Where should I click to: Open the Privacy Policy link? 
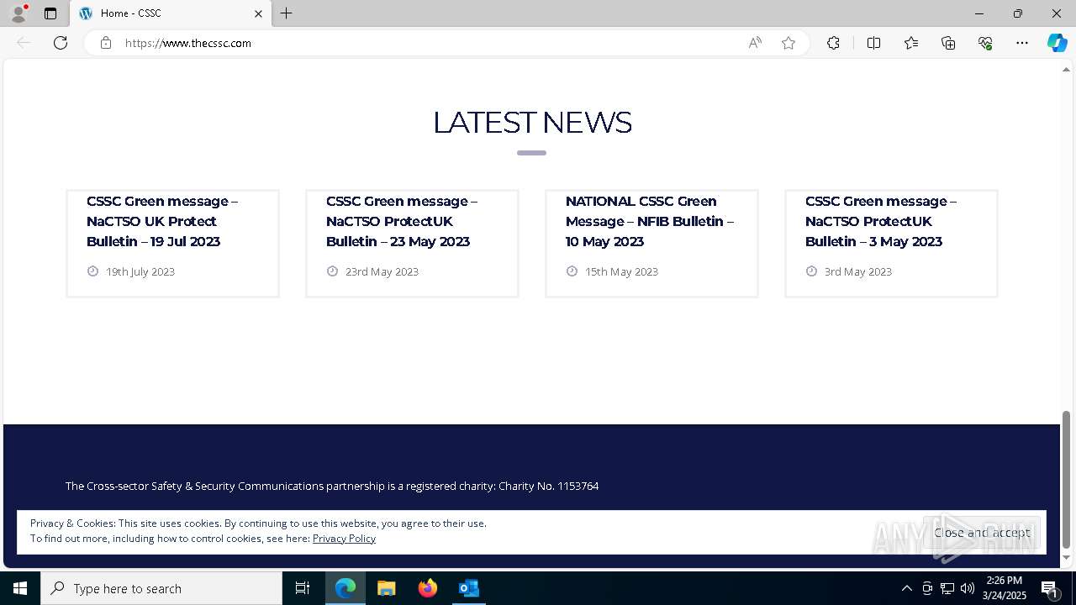click(x=344, y=538)
